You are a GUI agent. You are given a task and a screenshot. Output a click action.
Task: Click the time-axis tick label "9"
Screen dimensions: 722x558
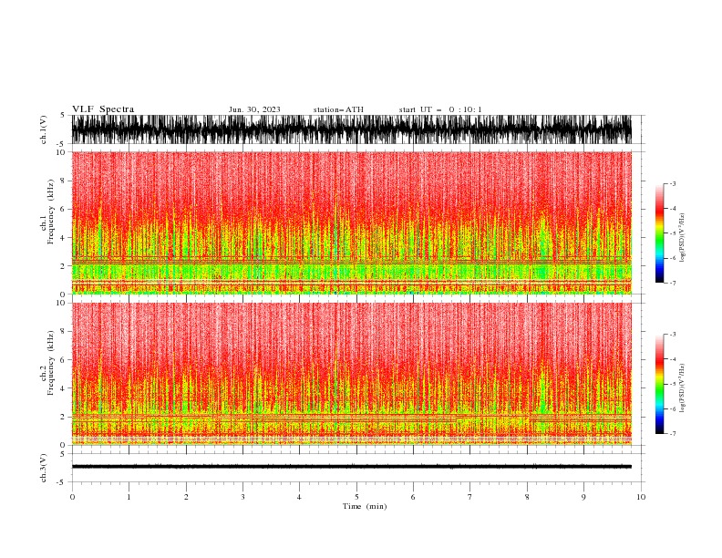point(583,497)
